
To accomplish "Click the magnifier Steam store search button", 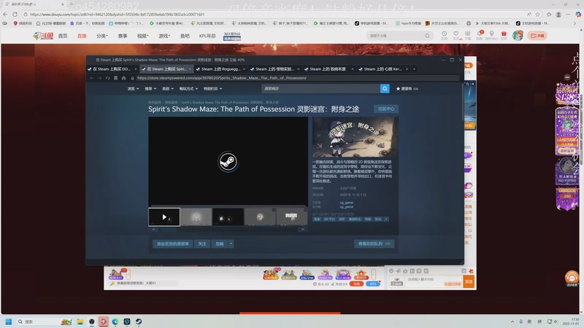I will click(385, 88).
